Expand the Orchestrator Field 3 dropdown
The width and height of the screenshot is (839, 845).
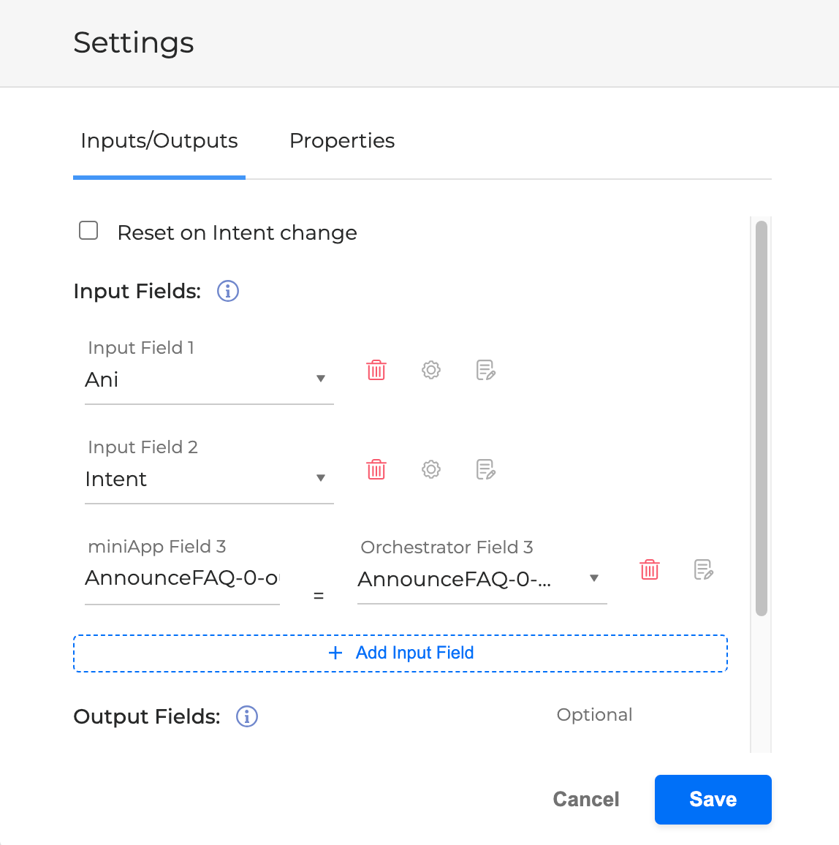point(481,579)
